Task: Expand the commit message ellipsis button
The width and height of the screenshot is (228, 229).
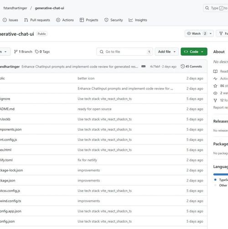Action: tap(143, 66)
